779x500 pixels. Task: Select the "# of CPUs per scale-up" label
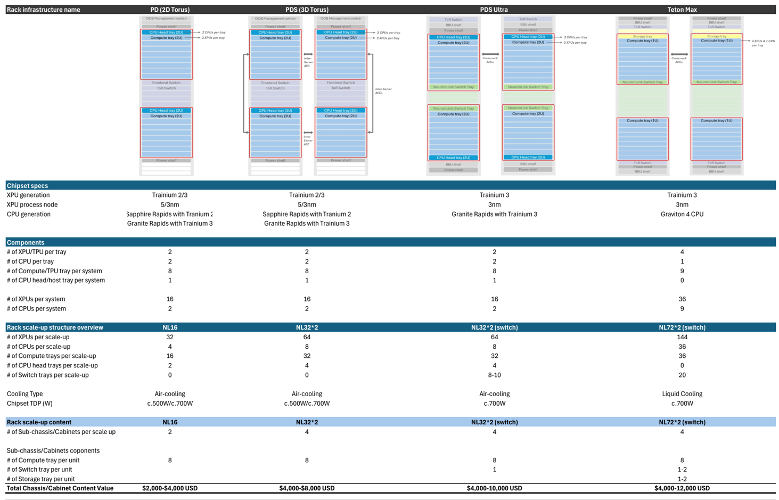click(x=38, y=347)
